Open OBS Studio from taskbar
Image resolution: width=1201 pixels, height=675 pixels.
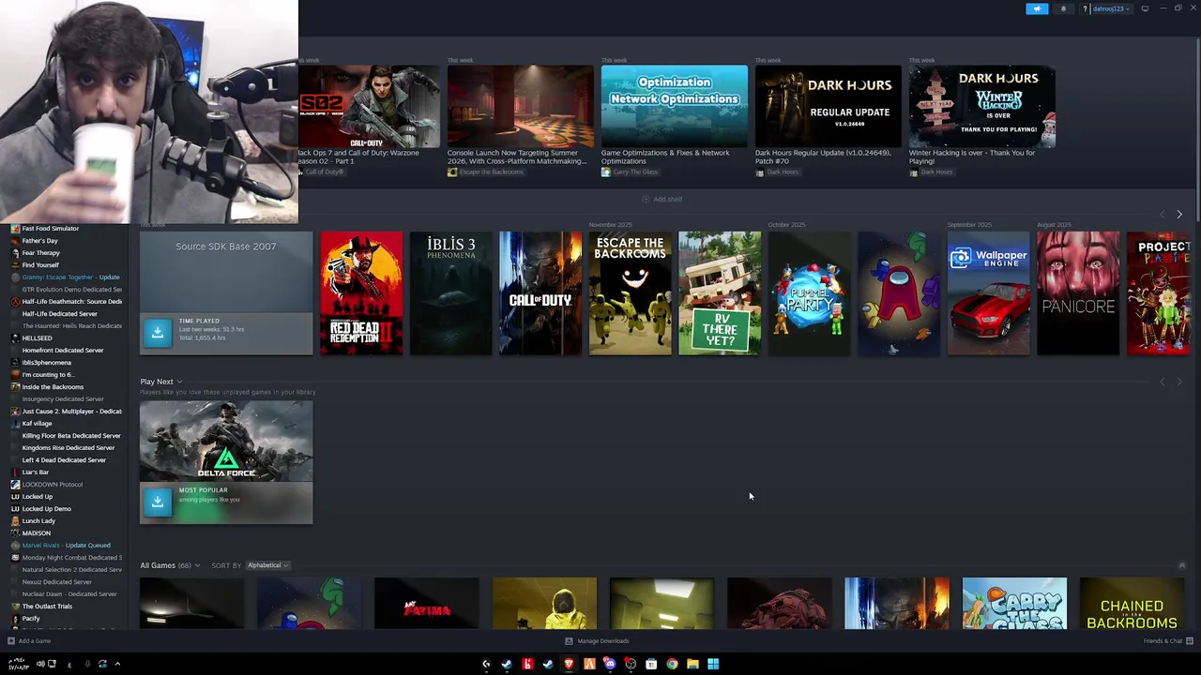coord(631,664)
